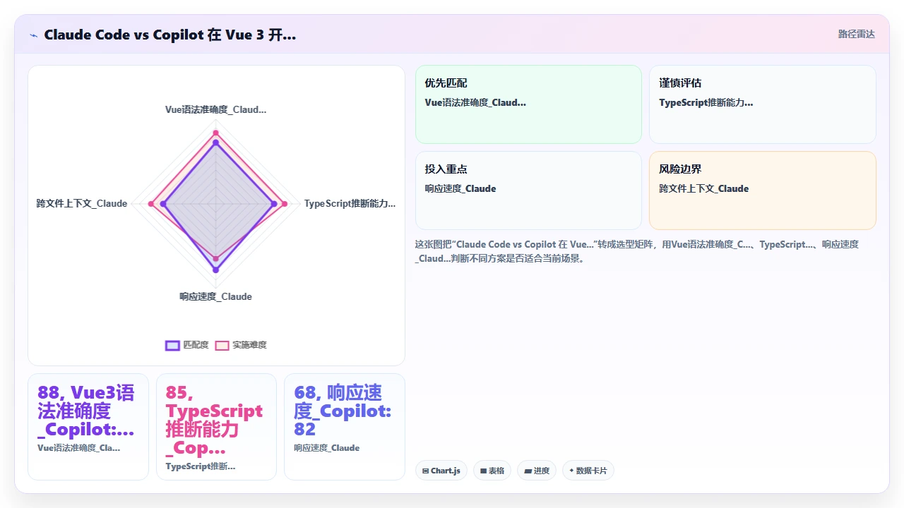Click the 数据卡片 sparkle icon
904x508 pixels.
(571, 471)
